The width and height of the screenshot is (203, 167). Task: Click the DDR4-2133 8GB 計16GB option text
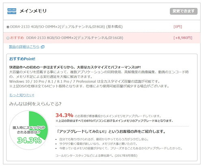(x=75, y=38)
